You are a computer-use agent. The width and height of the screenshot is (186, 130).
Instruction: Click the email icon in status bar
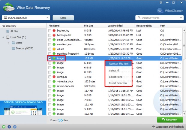pos(3,127)
